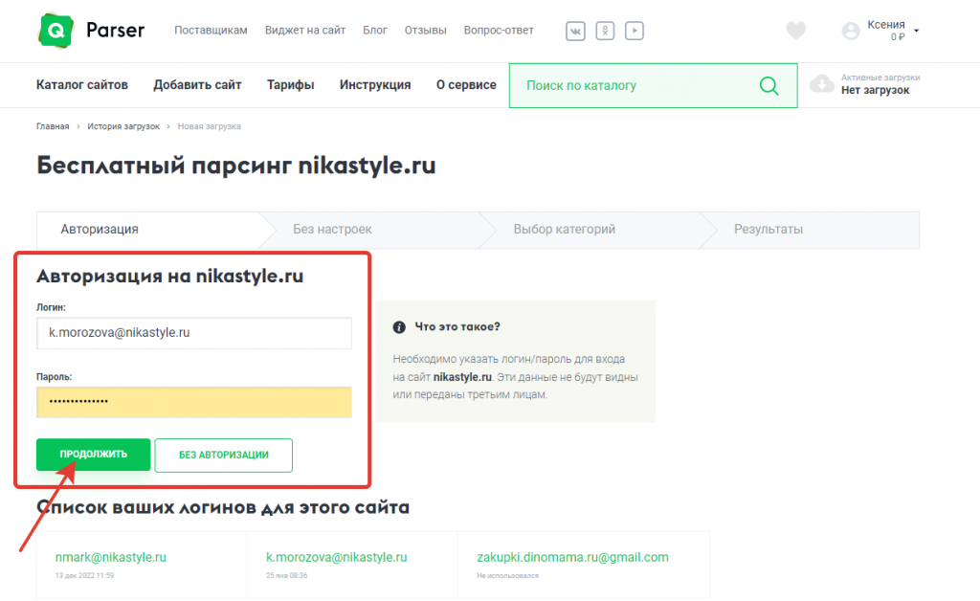This screenshot has height=601, width=980.
Task: Click the '0 ₽' account balance
Action: (898, 37)
